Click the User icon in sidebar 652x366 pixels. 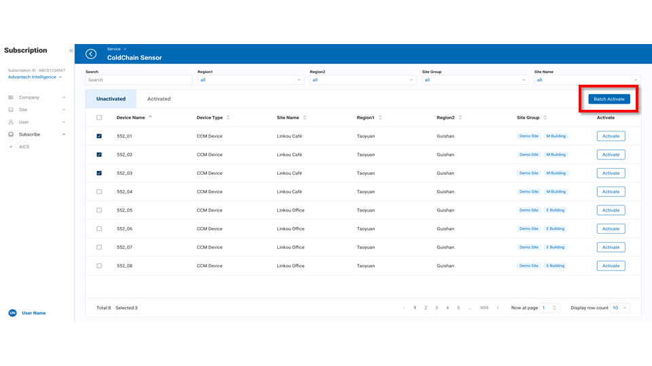pos(11,122)
